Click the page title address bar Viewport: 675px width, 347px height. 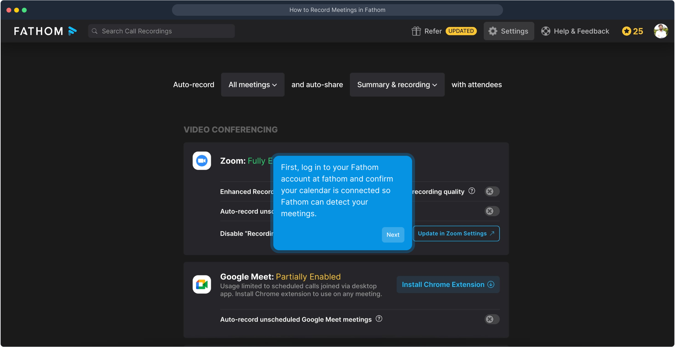337,10
